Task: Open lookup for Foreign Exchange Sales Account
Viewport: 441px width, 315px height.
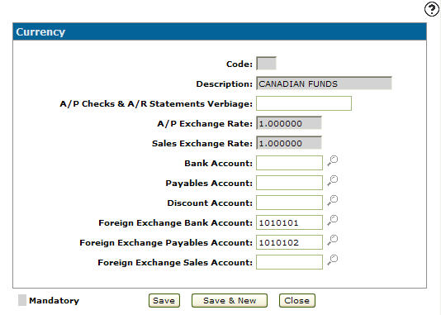Action: click(x=333, y=260)
